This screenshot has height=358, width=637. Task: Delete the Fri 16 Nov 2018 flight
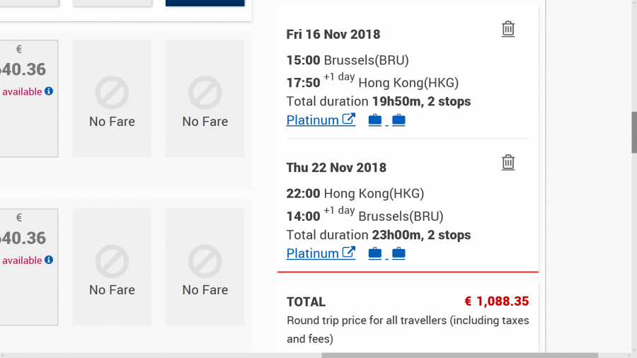click(x=508, y=29)
